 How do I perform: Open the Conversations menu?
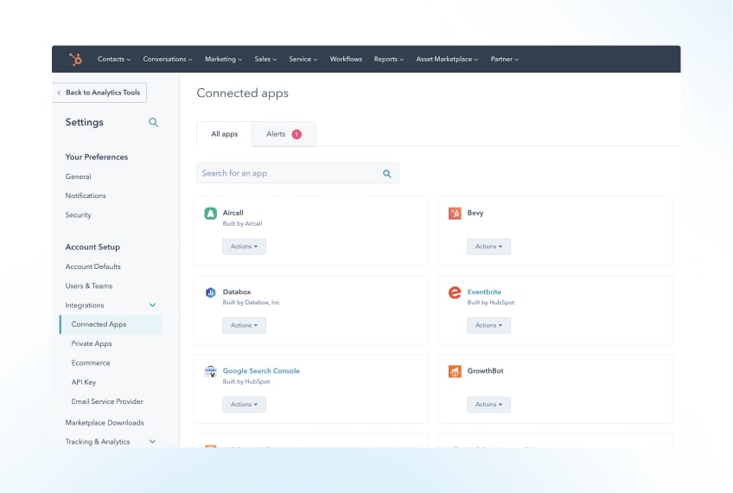click(x=168, y=59)
